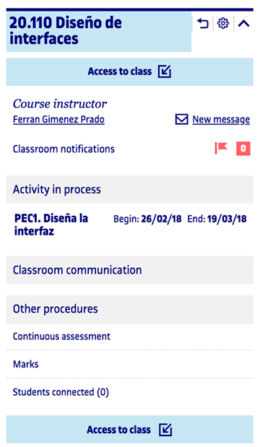The height and width of the screenshot is (447, 260).
Task: Open the Marks item
Action: coord(130,365)
